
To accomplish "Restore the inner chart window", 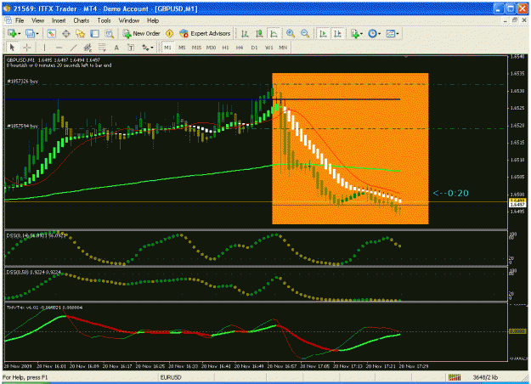I will point(515,20).
